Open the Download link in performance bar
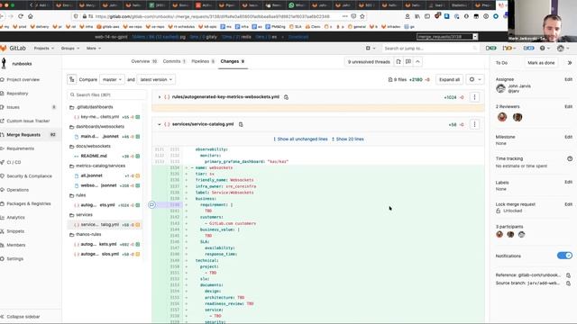 coord(298,37)
